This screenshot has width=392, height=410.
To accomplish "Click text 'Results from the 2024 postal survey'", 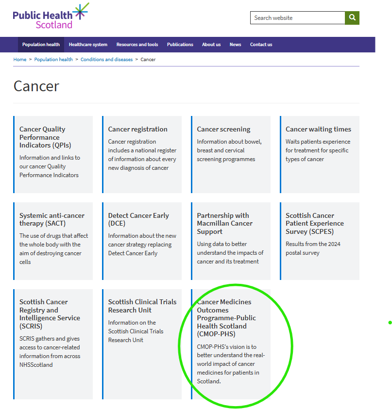I will [x=313, y=248].
